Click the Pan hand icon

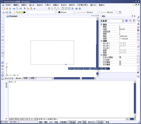49,9
